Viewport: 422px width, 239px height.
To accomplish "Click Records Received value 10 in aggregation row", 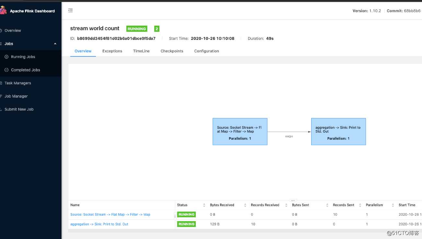I will click(x=253, y=224).
